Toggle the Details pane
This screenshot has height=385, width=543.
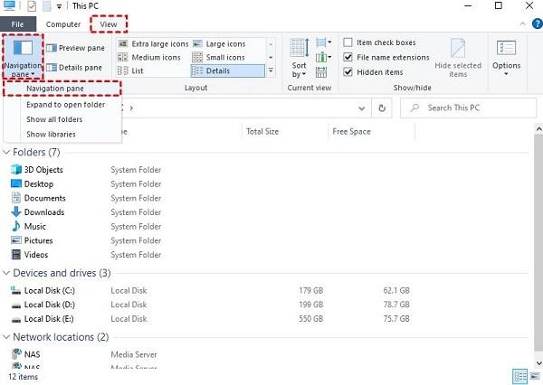pos(74,68)
